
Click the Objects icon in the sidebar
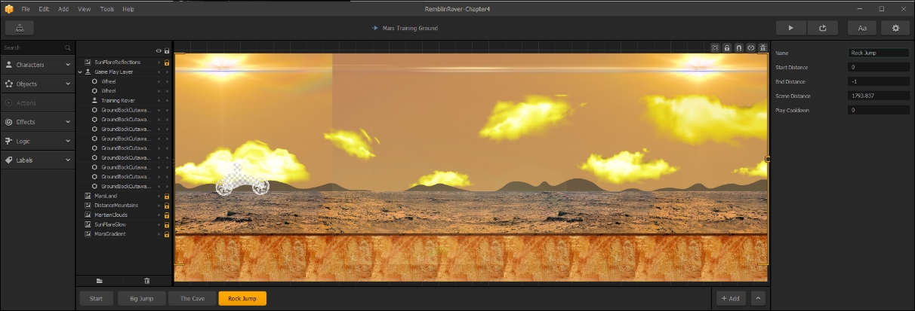point(9,84)
